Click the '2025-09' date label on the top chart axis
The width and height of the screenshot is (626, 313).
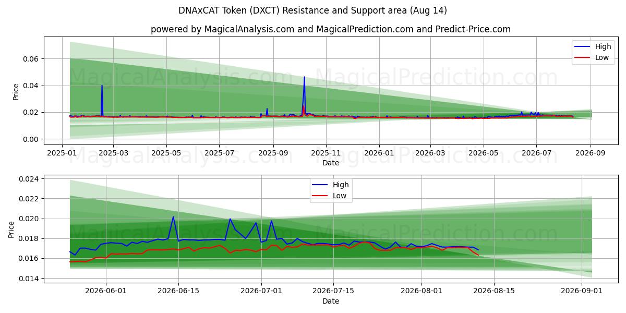pos(273,154)
